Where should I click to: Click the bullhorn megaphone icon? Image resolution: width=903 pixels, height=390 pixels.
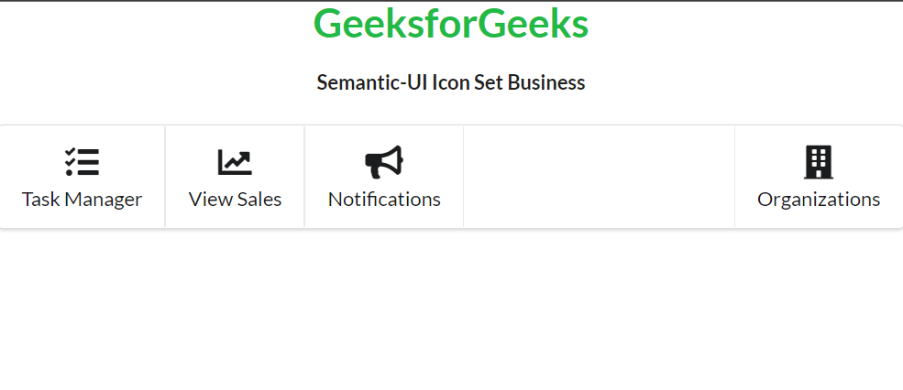click(x=384, y=162)
